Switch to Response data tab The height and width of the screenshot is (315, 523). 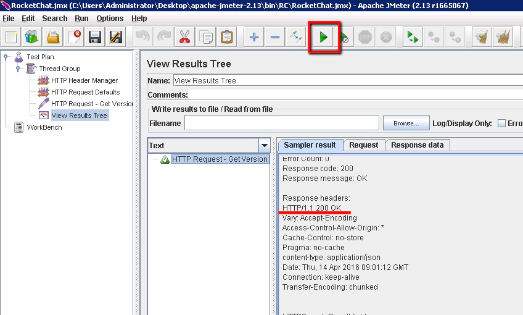click(418, 145)
